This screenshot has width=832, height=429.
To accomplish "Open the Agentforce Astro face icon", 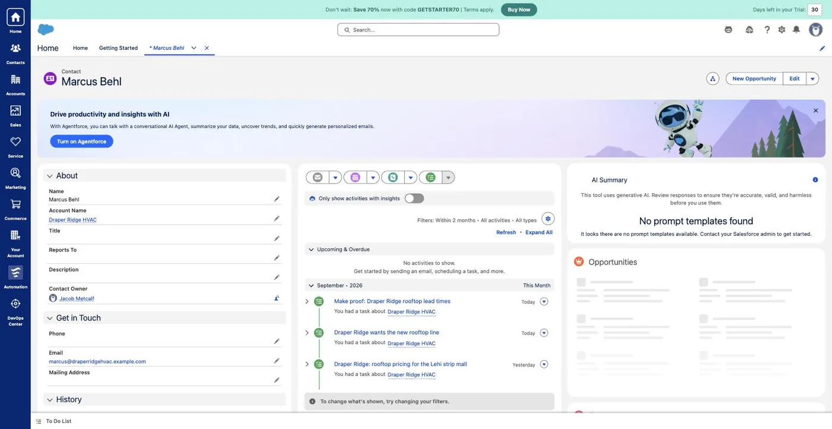I will [728, 30].
